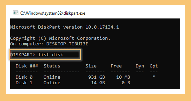The width and height of the screenshot is (191, 101).
Task: Click the 'Microsoft DiskPart version 10.0.17134.1' line
Action: coord(64,27)
